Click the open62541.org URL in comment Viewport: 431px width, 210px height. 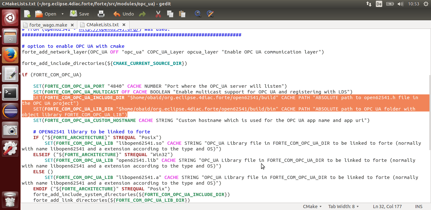click(x=109, y=29)
